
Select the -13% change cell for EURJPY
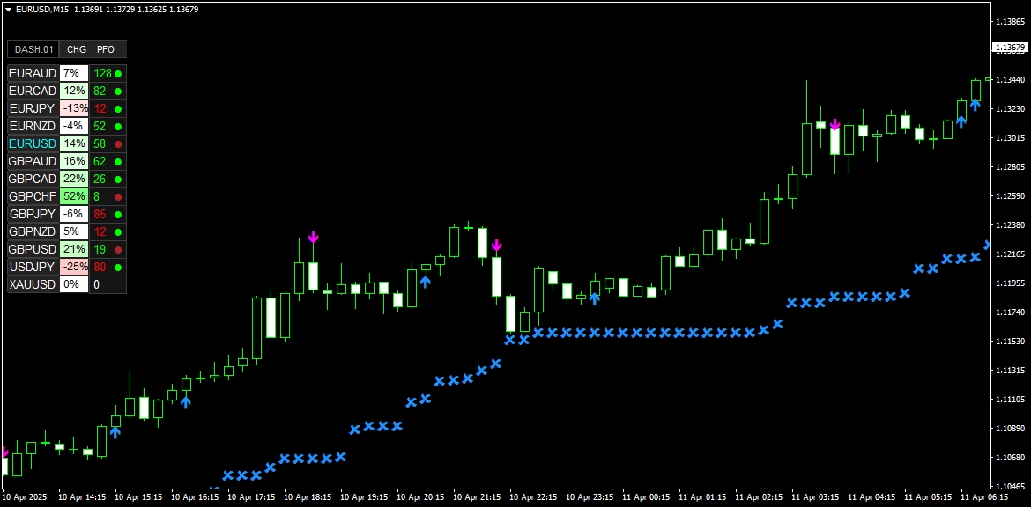point(74,108)
